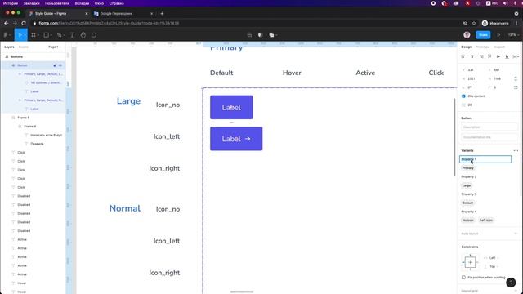Open the Figma main menu icon

pyautogui.click(x=6, y=35)
